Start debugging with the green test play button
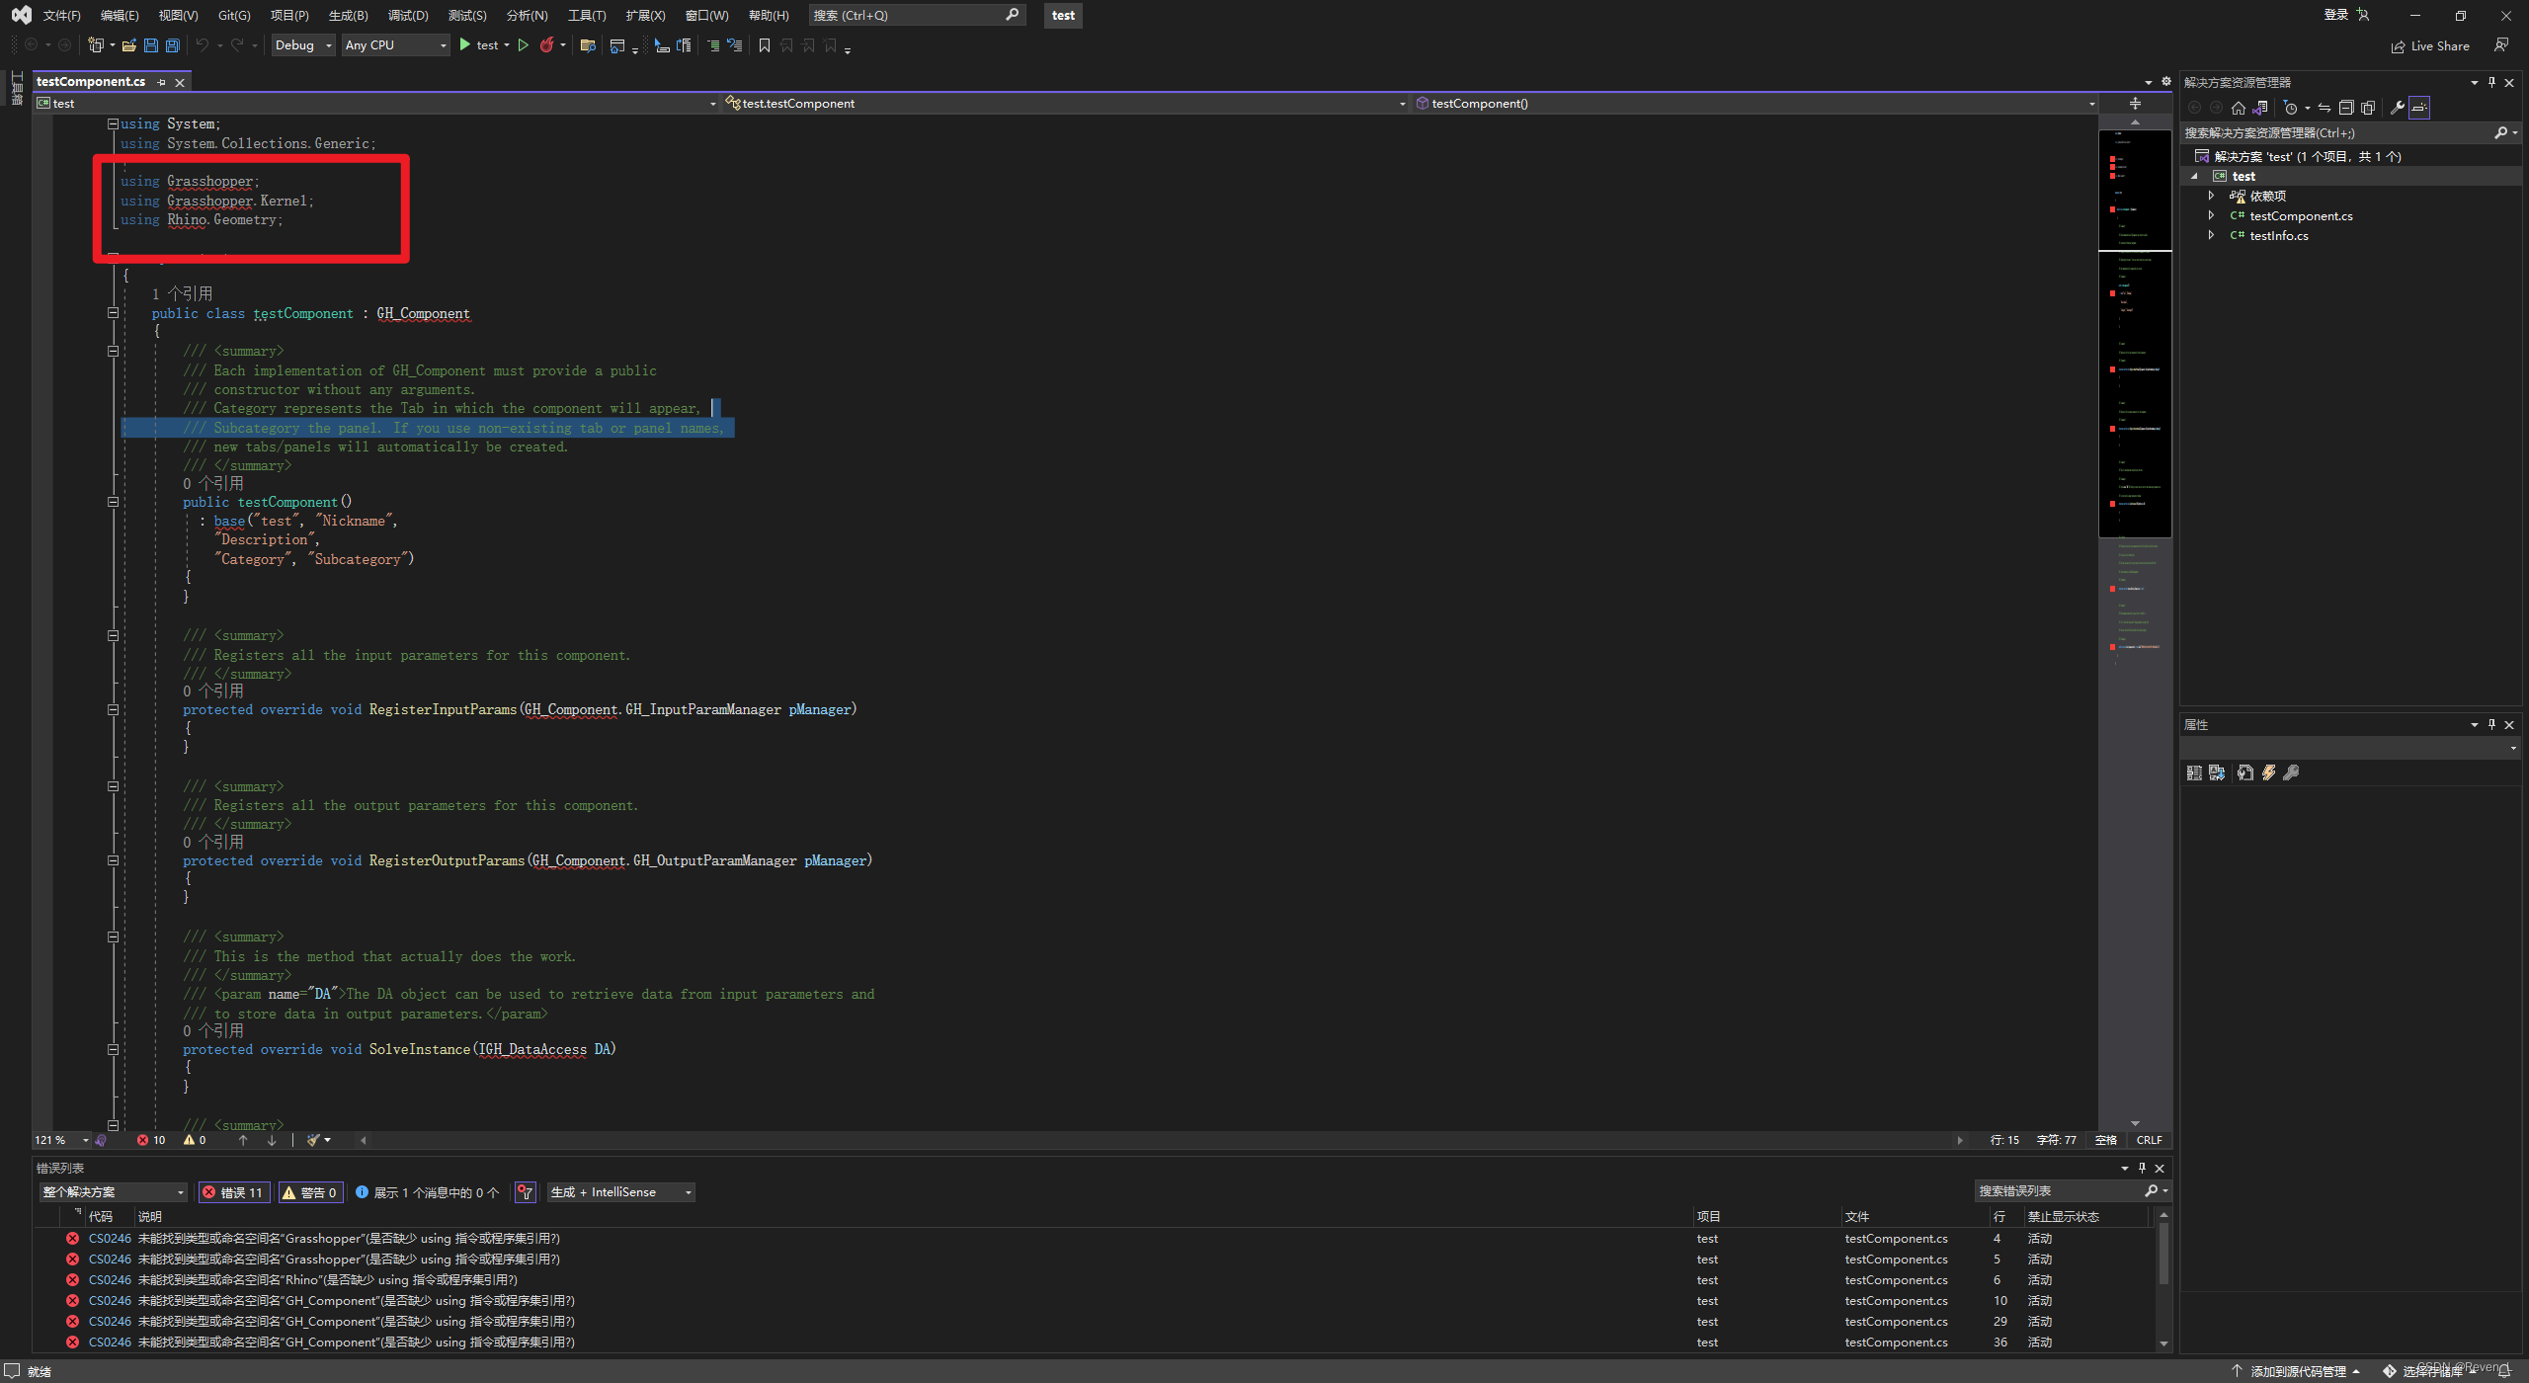Image resolution: width=2529 pixels, height=1383 pixels. click(x=464, y=44)
